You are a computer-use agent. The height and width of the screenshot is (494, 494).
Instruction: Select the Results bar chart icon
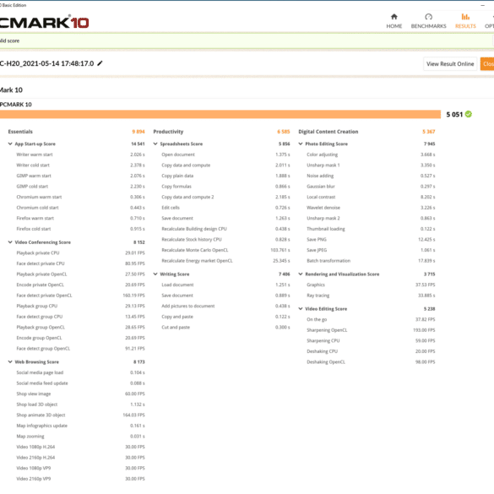point(465,17)
